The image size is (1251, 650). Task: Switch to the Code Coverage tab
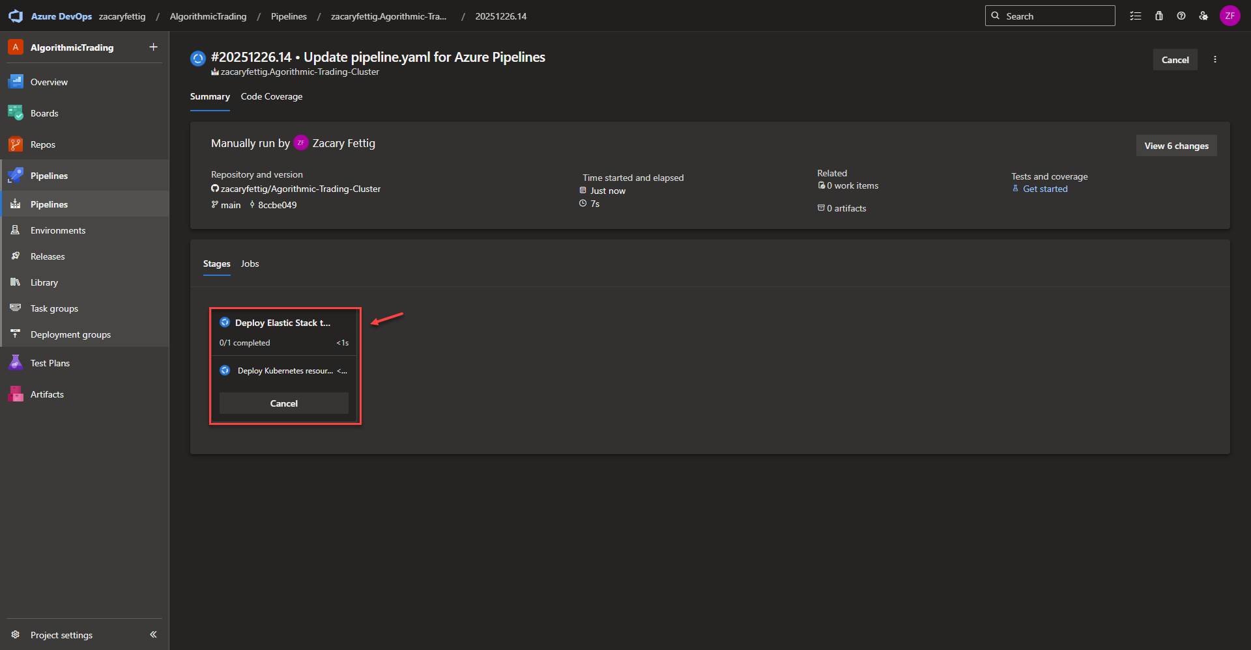pos(271,96)
